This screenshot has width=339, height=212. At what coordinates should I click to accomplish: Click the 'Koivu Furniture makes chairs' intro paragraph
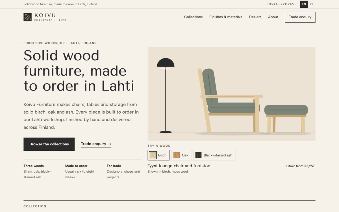click(x=81, y=116)
